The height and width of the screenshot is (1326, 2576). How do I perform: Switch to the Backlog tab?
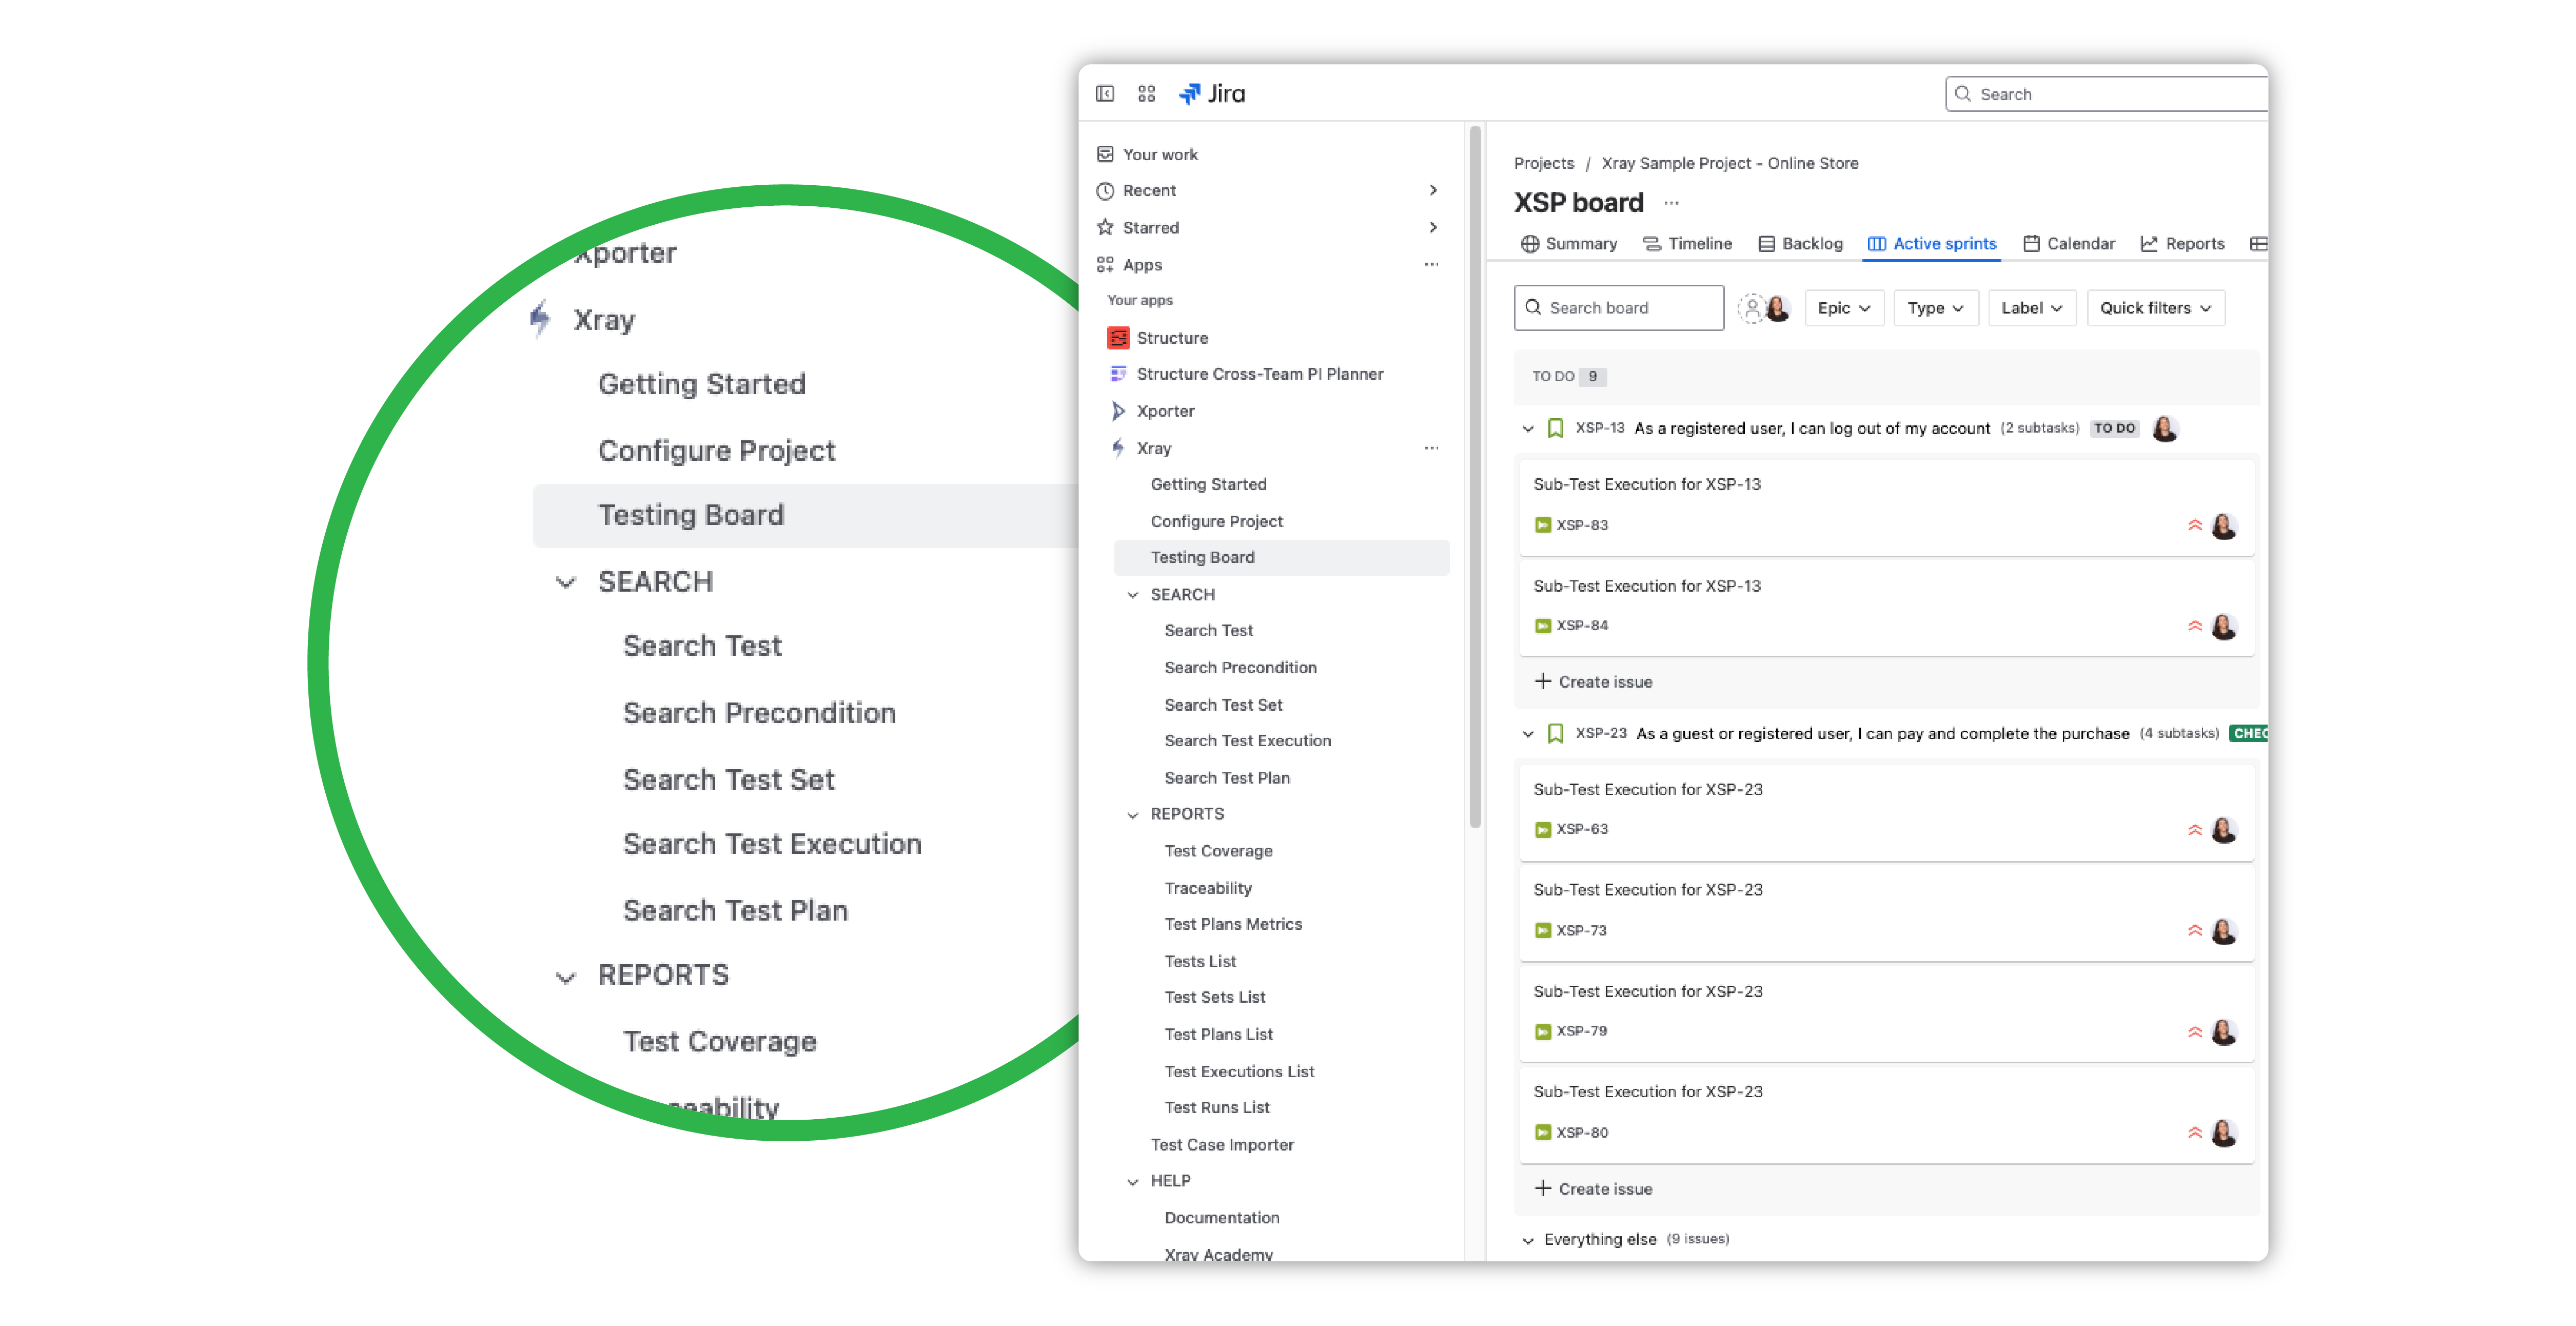click(x=1800, y=243)
